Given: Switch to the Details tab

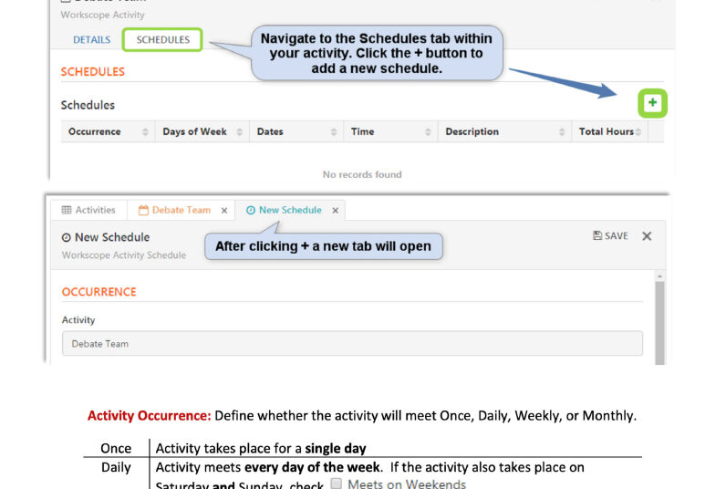Looking at the screenshot, I should tap(91, 40).
